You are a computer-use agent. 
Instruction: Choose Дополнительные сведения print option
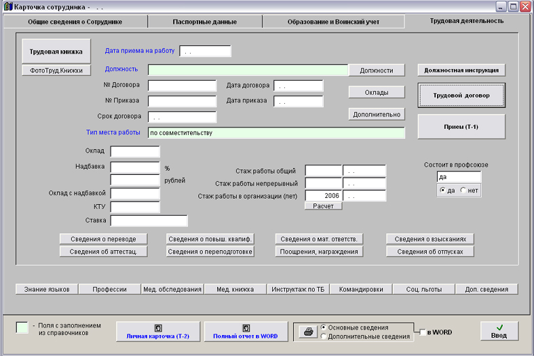[x=324, y=336]
